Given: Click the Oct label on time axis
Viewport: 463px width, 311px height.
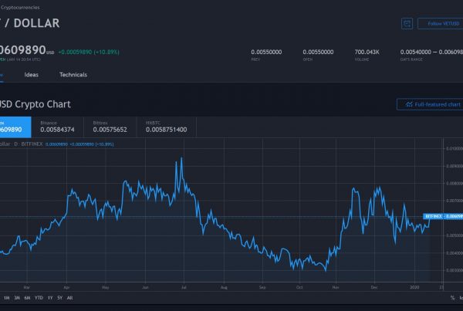Looking at the screenshot, I should pos(299,287).
